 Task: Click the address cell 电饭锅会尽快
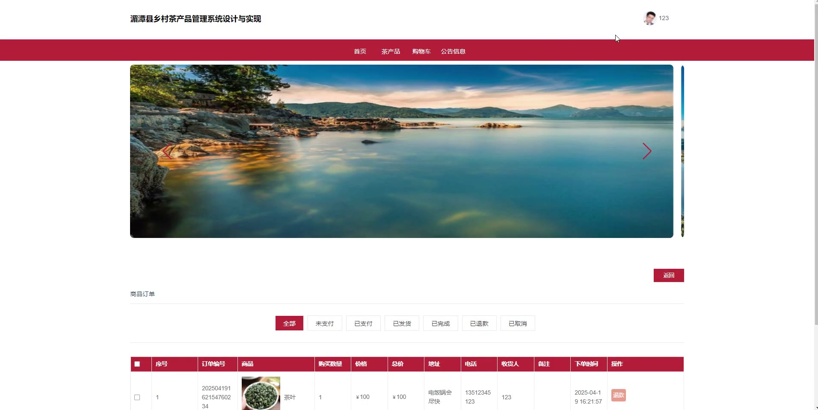[440, 397]
